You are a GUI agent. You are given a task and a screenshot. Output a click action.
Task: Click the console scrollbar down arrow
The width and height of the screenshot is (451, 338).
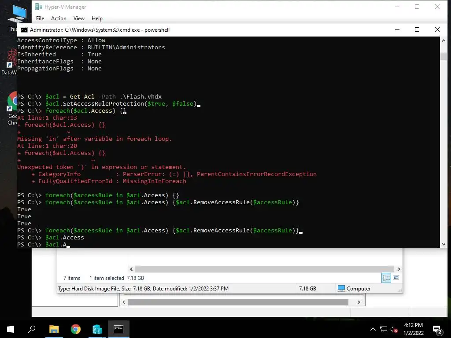pos(444,244)
